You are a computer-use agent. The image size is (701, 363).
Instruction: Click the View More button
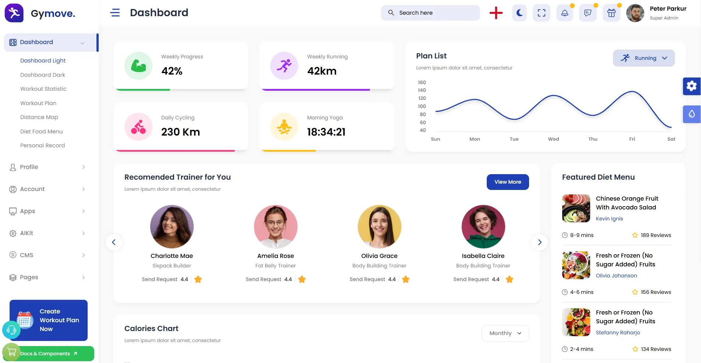508,182
